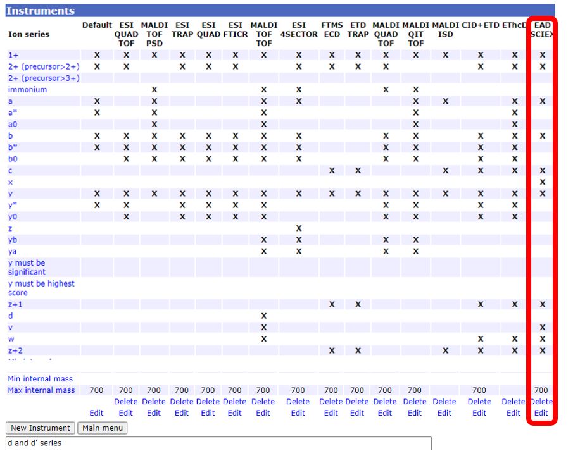The width and height of the screenshot is (573, 463).
Task: Click the 'Ion series' column header text
Action: [29, 34]
